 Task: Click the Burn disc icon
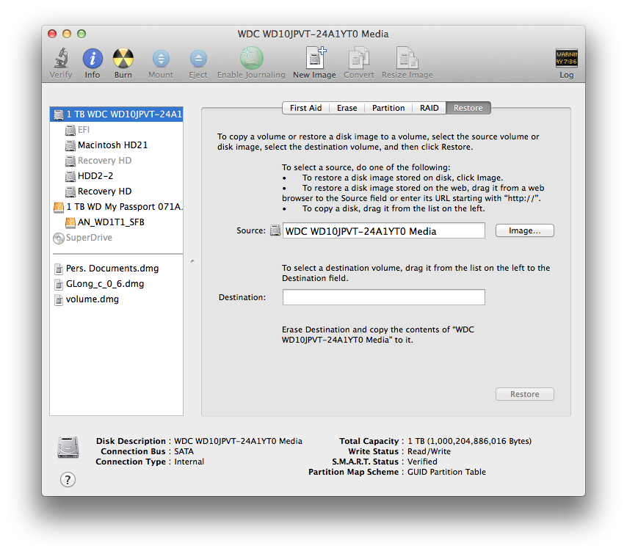[x=123, y=59]
